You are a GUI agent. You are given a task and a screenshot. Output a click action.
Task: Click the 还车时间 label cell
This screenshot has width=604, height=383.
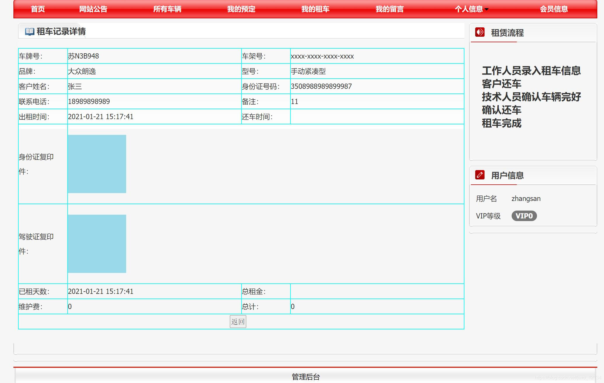point(266,117)
